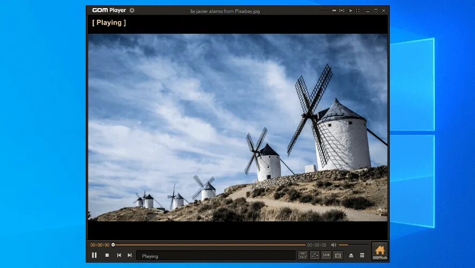Capture a screenshot with camera icon
Image resolution: width=475 pixels, height=268 pixels.
pos(338,255)
